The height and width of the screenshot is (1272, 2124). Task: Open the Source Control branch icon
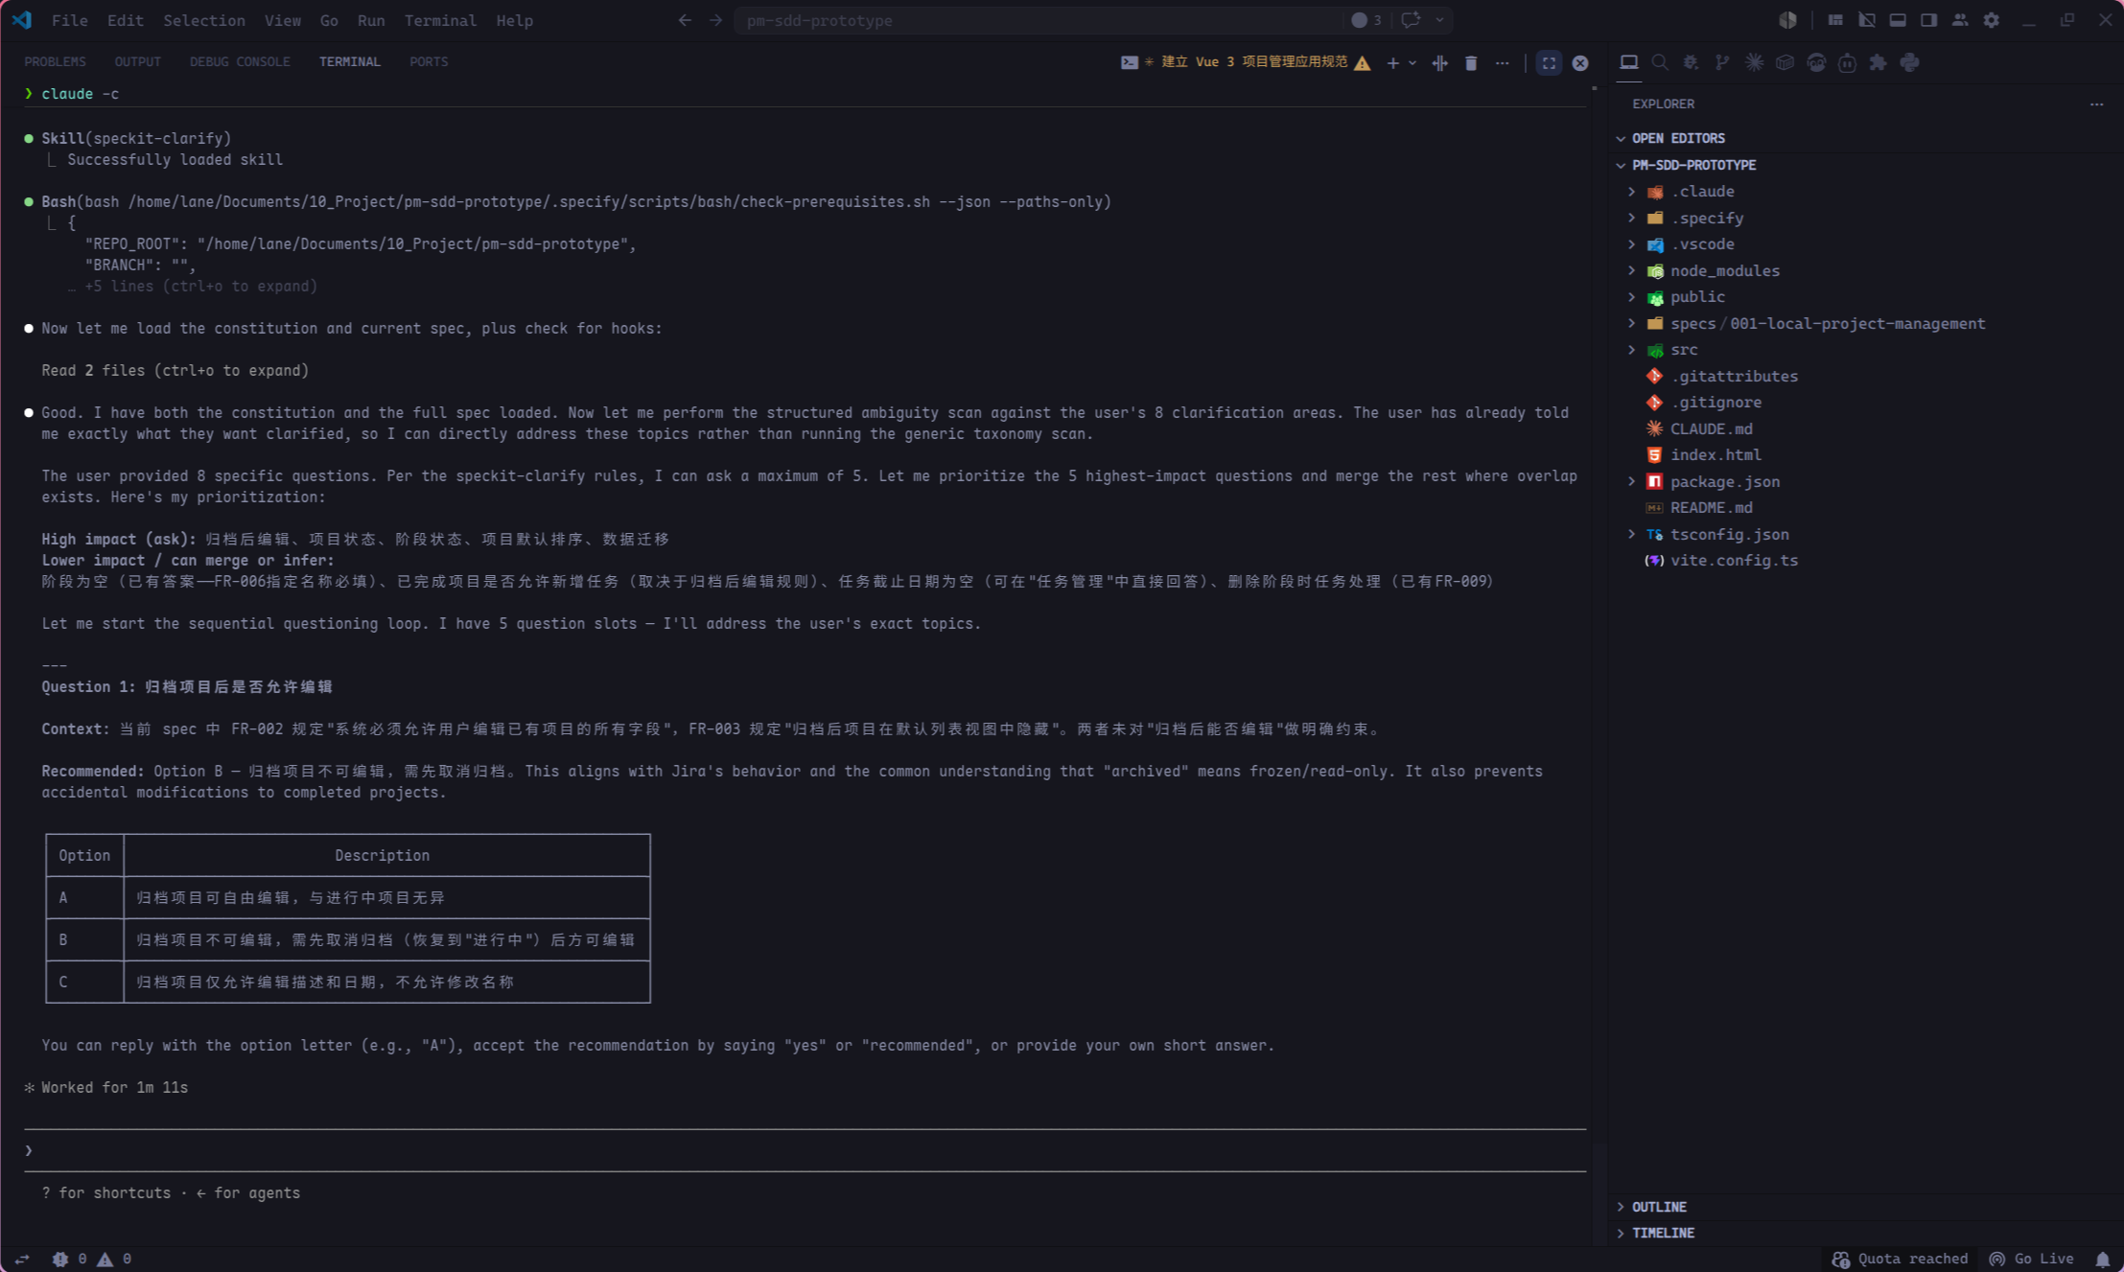(1722, 62)
